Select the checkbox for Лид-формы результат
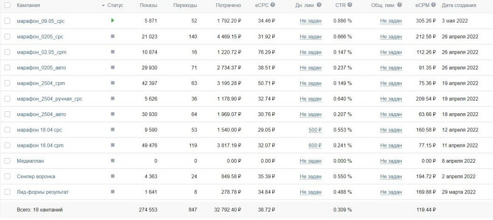493x220 pixels. click(x=7, y=192)
